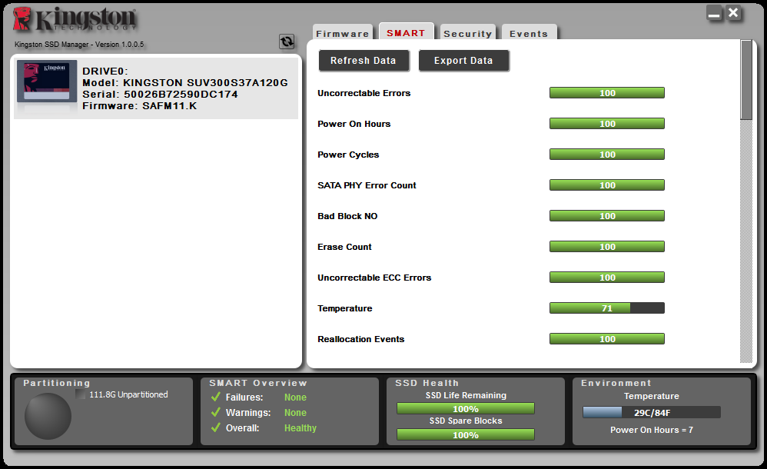The image size is (767, 469).
Task: Open the Security tab
Action: pyautogui.click(x=467, y=33)
